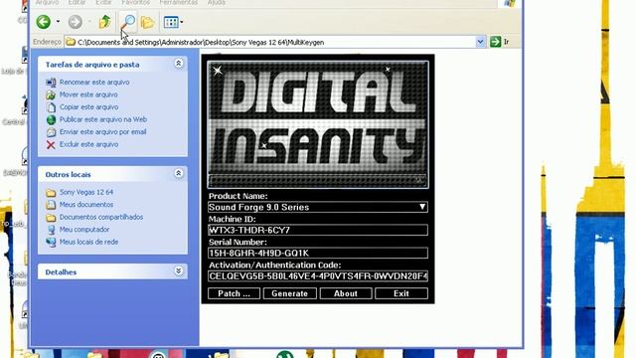The width and height of the screenshot is (636, 358).
Task: Click the green Back arrow button
Action: (x=44, y=22)
